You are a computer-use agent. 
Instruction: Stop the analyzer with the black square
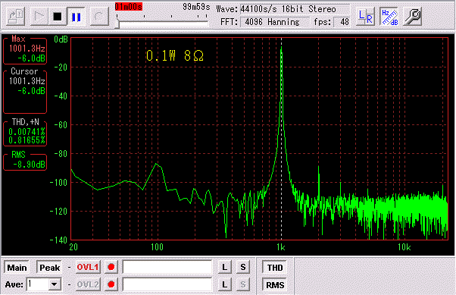(x=58, y=17)
